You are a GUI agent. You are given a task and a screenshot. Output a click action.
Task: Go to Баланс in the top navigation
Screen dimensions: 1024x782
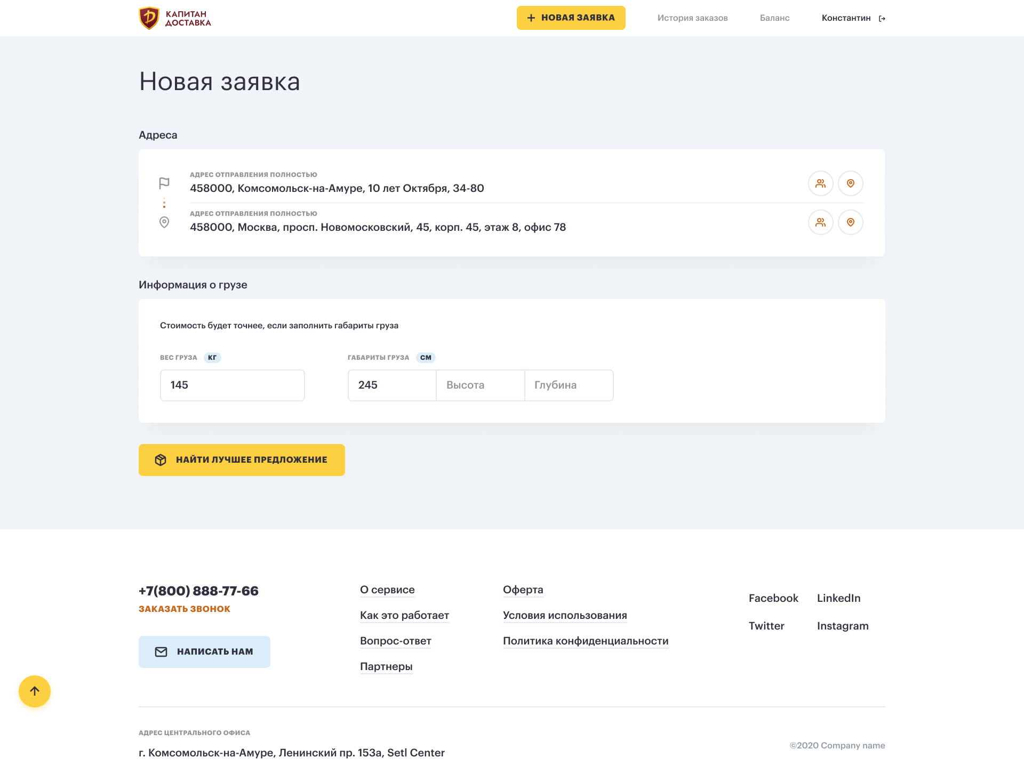click(x=774, y=18)
